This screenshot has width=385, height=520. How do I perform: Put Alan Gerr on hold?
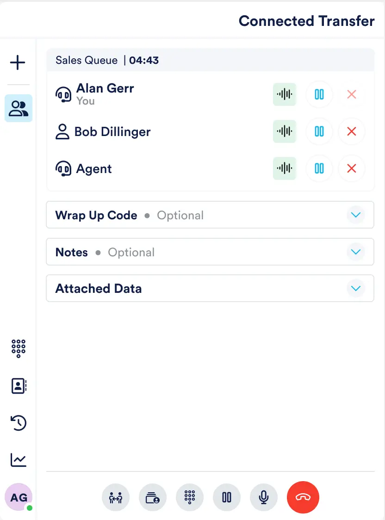(x=319, y=94)
